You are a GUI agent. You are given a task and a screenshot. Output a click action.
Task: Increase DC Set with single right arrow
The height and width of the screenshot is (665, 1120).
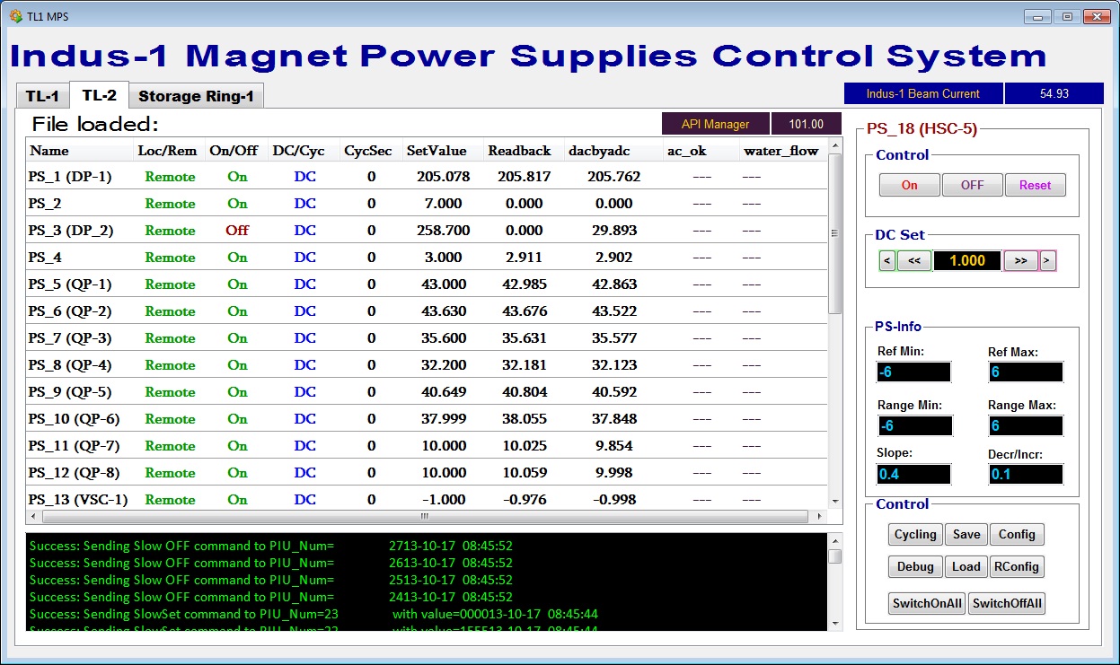tap(1047, 261)
